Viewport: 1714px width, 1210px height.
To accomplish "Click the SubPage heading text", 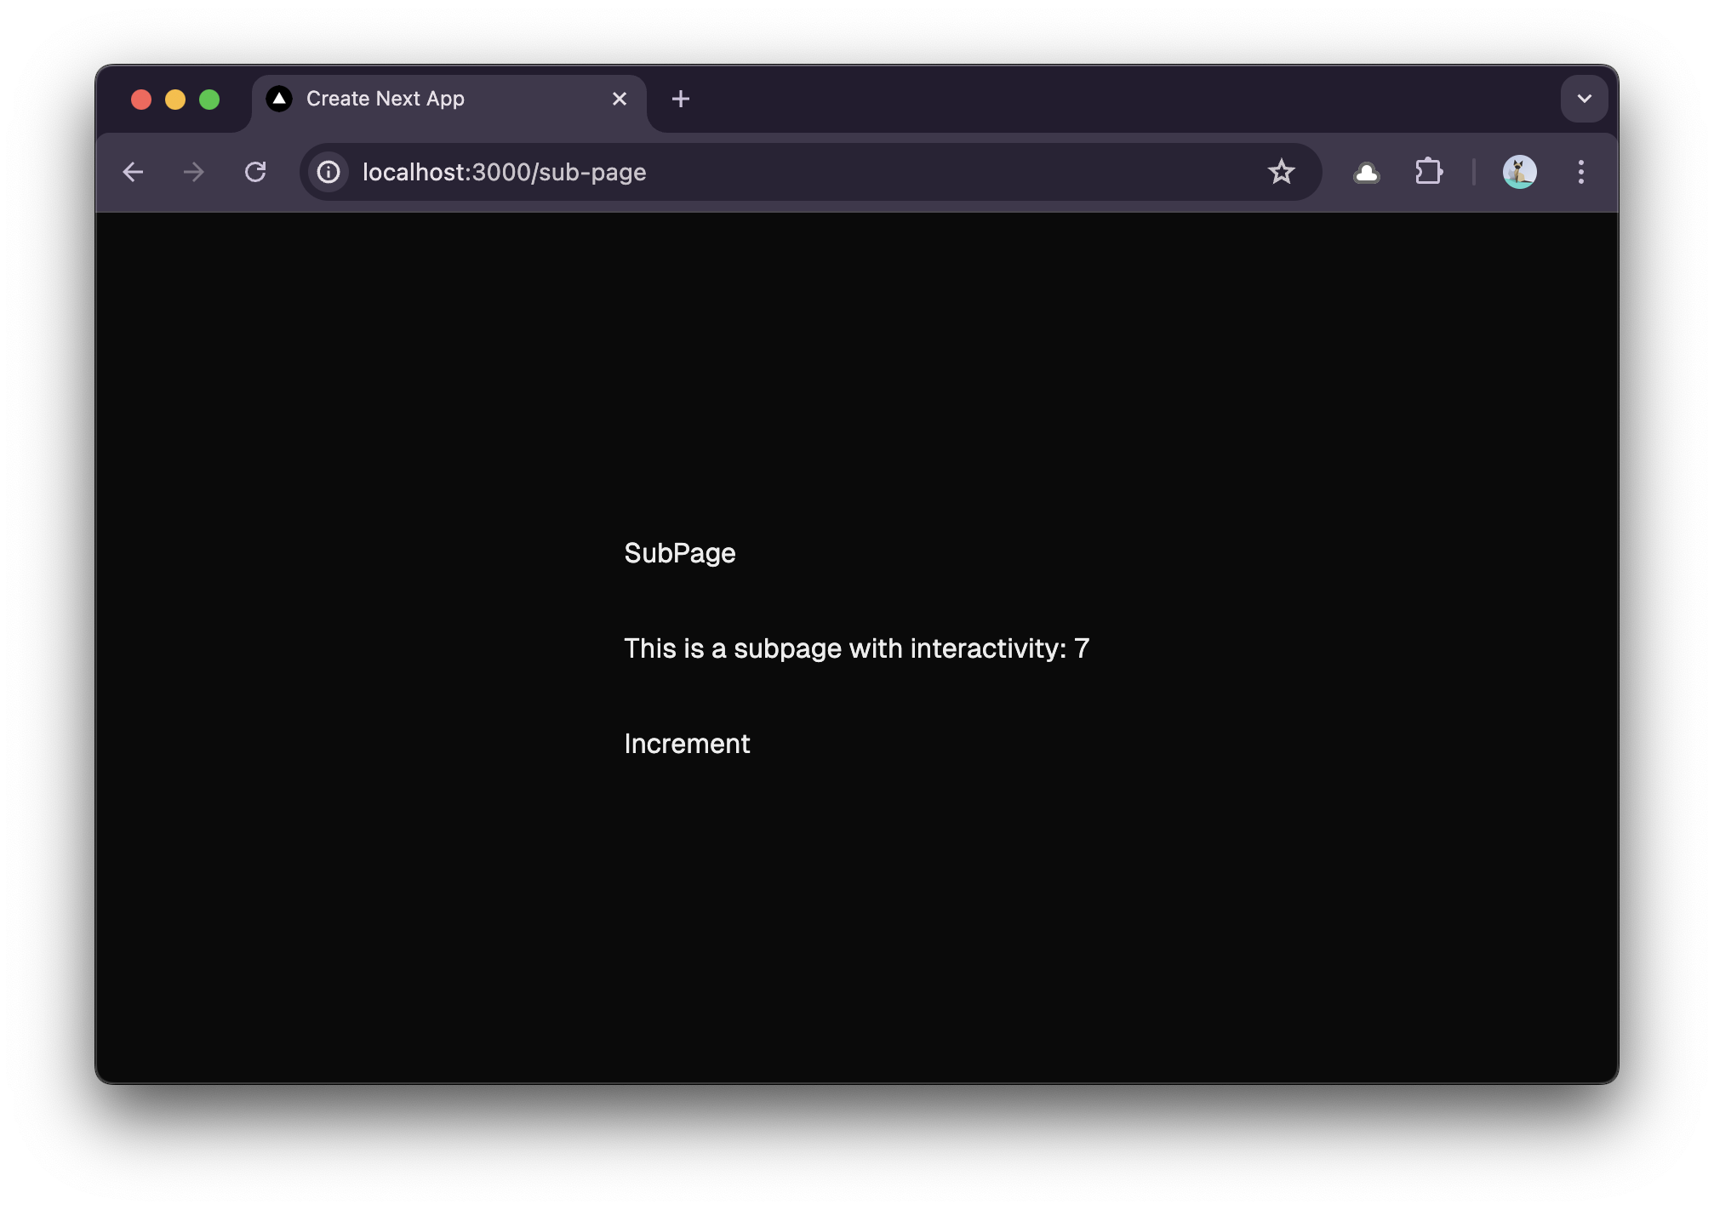I will (679, 553).
